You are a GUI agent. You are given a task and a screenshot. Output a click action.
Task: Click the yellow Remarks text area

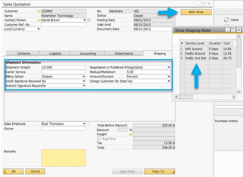pos(63,158)
